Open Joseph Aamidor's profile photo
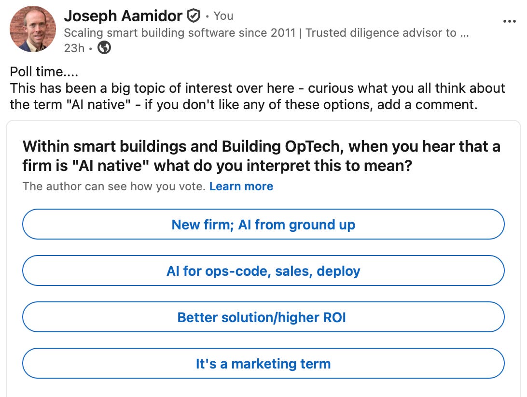Image resolution: width=527 pixels, height=397 pixels. coord(33,29)
